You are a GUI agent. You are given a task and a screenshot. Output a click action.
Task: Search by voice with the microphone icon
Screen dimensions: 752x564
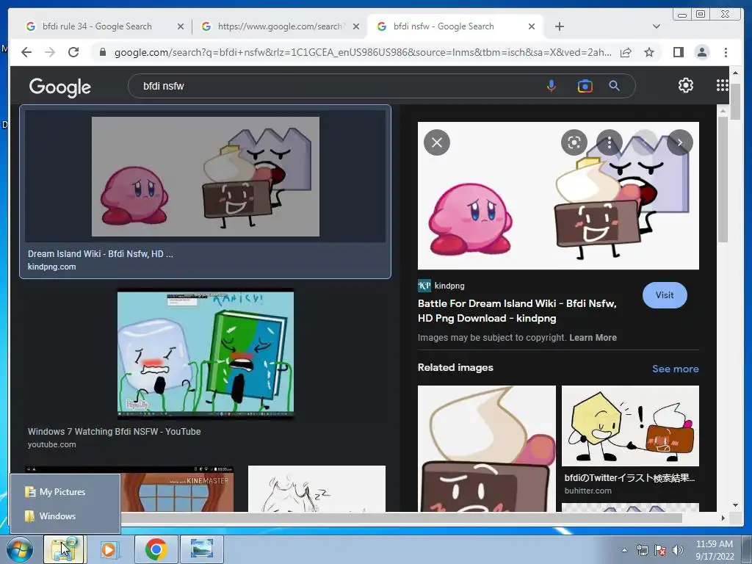[551, 87]
